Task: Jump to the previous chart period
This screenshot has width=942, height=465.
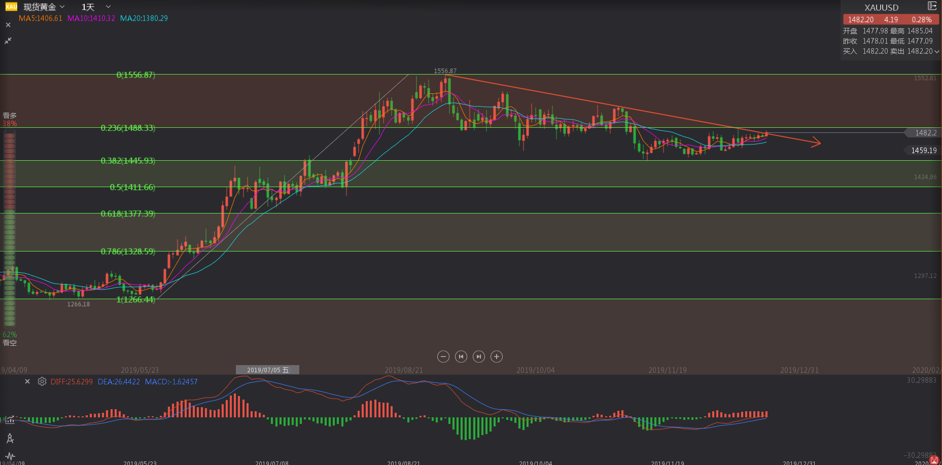Action: coord(461,356)
